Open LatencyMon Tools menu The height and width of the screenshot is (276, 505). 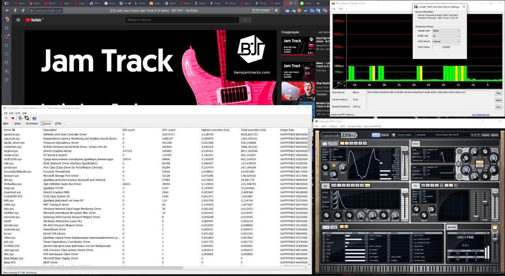(x=18, y=113)
